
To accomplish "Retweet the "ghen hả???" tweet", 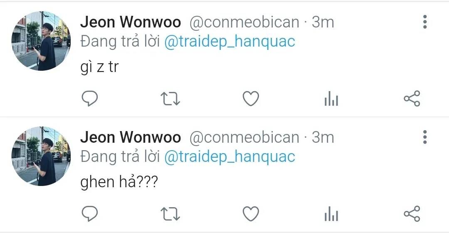I will pos(170,214).
